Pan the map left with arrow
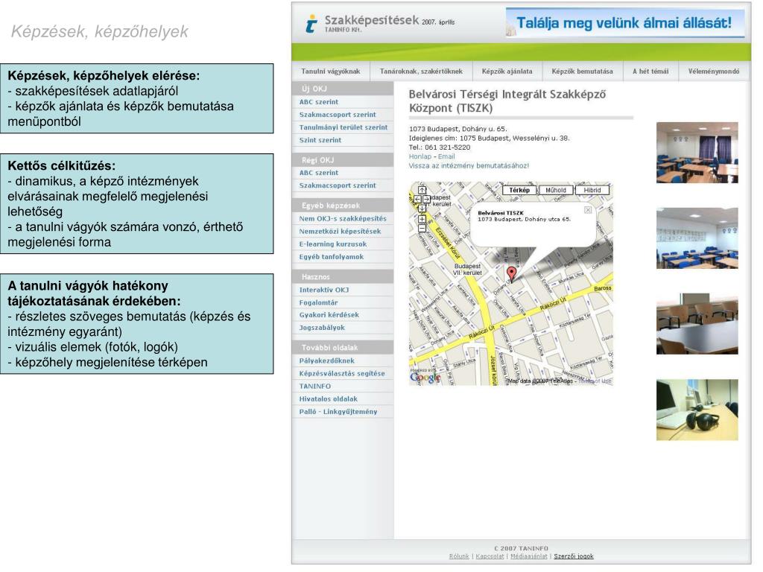 click(x=417, y=199)
